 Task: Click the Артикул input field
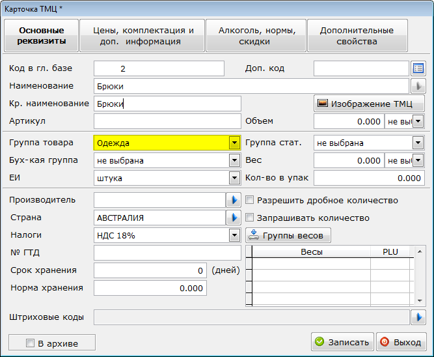click(x=167, y=121)
